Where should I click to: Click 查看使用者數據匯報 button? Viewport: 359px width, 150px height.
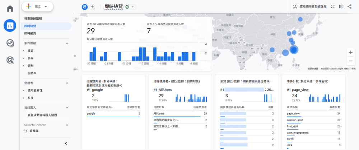click(310, 6)
